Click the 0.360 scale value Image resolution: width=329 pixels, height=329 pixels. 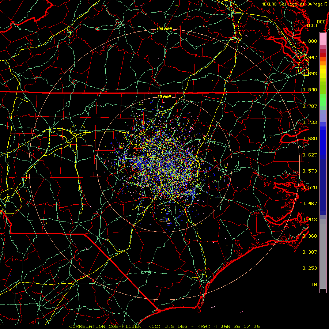(x=310, y=236)
